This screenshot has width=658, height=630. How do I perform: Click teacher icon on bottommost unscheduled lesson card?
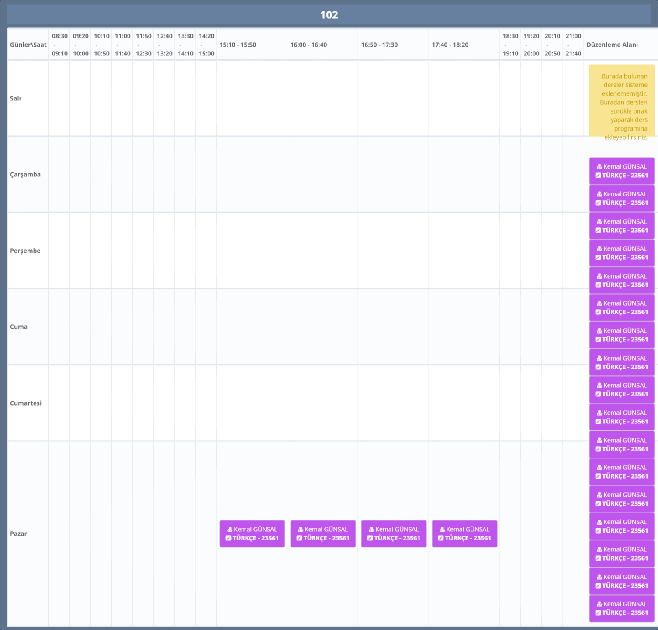tap(599, 604)
